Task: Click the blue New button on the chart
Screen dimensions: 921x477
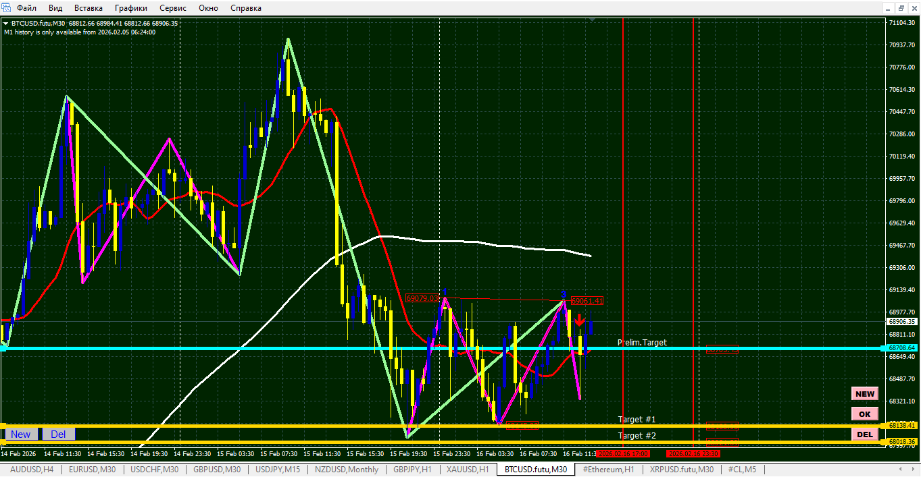Action: click(20, 434)
